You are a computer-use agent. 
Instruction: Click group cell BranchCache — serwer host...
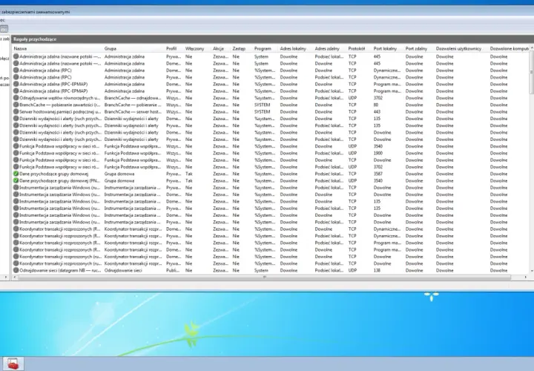coord(133,112)
